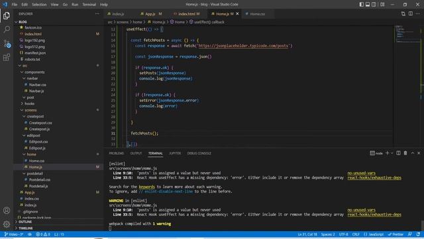Viewport: 424px width, 239px height.
Task: Open the Extensions view
Action: coord(7,57)
